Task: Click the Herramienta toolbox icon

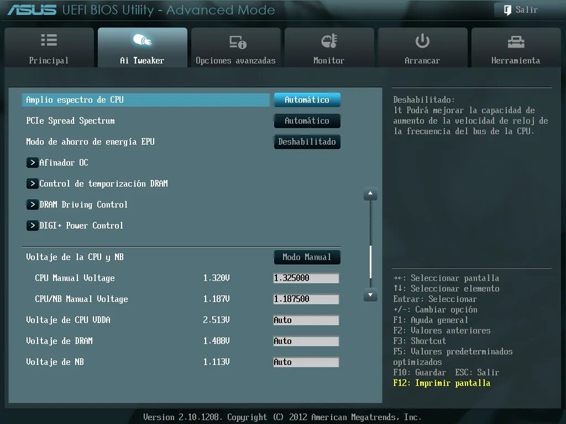Action: click(516, 42)
